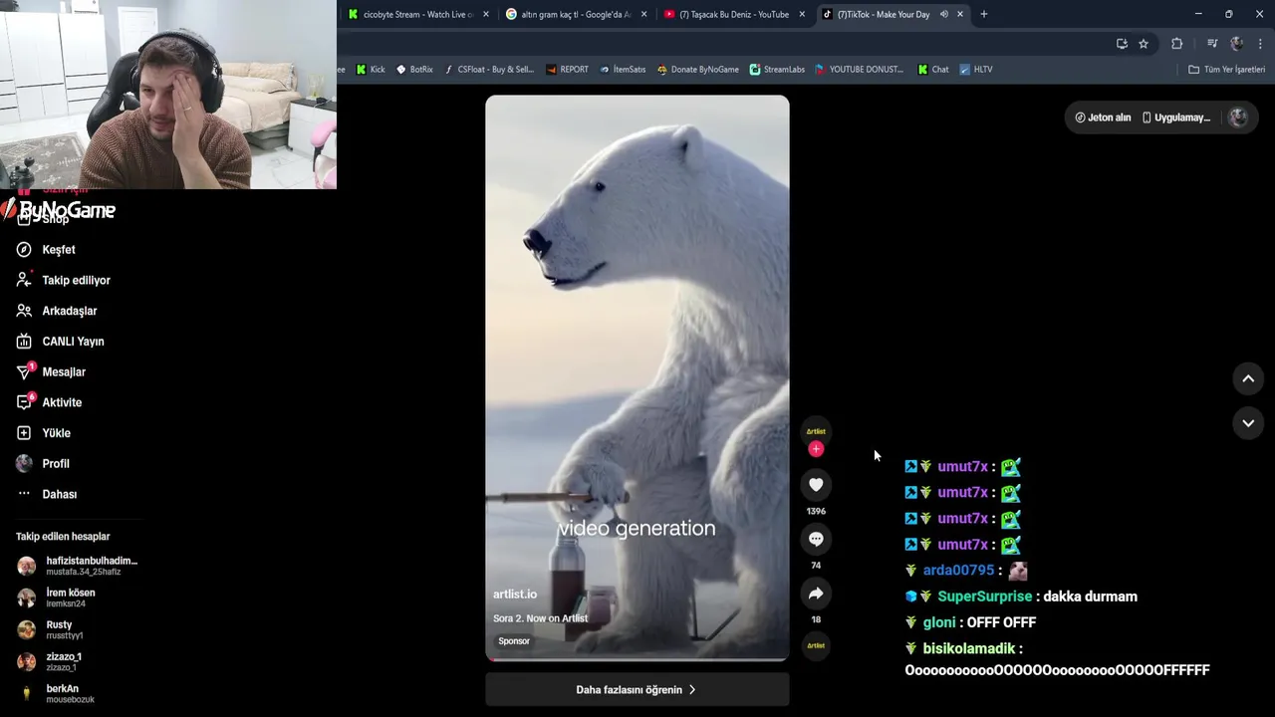Follow Artlist with red plus button

816,449
